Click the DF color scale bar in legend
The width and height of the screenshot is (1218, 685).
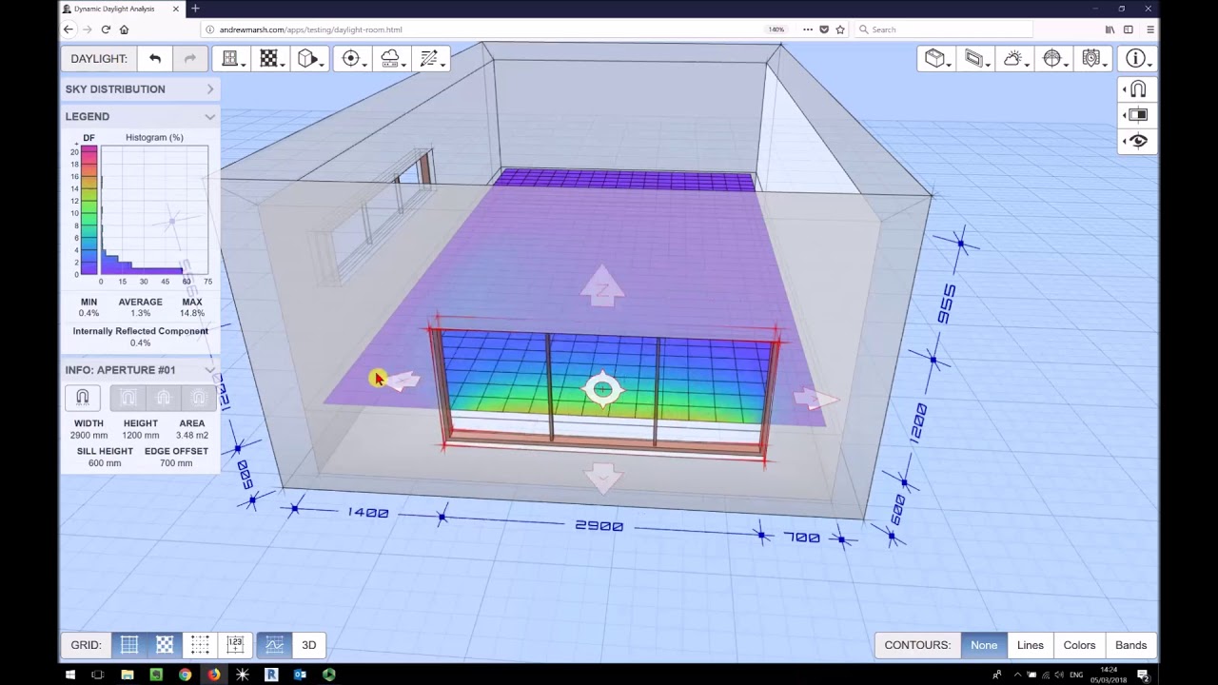pyautogui.click(x=88, y=210)
